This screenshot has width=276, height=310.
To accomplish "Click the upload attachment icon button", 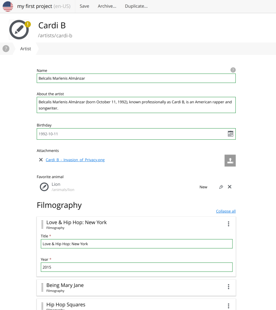I will coord(230,161).
